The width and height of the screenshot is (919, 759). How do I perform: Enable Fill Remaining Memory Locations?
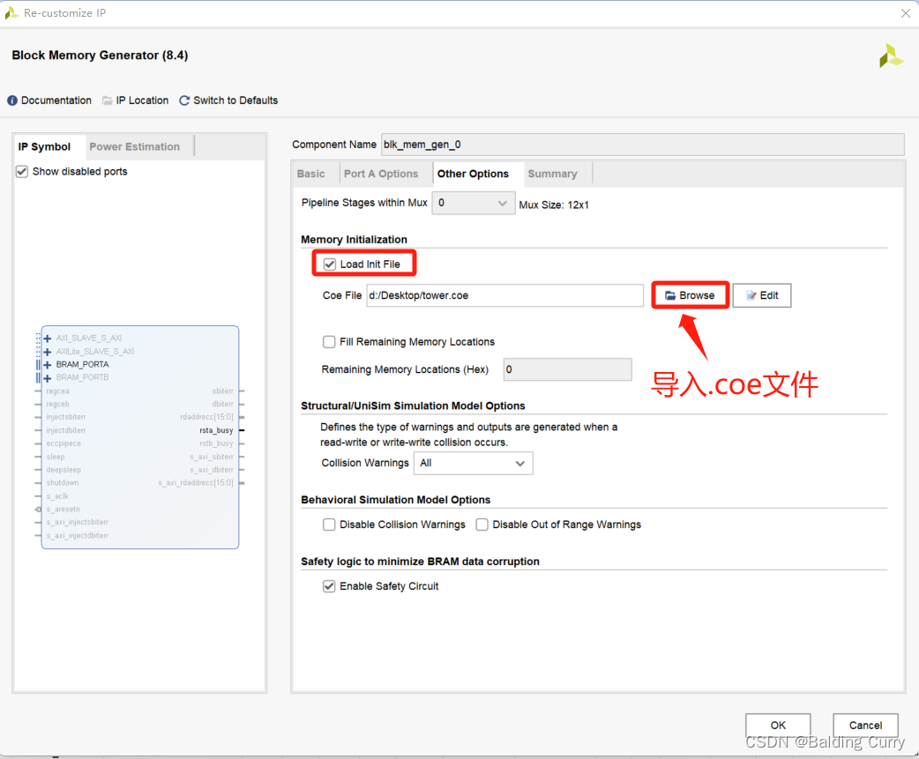329,342
